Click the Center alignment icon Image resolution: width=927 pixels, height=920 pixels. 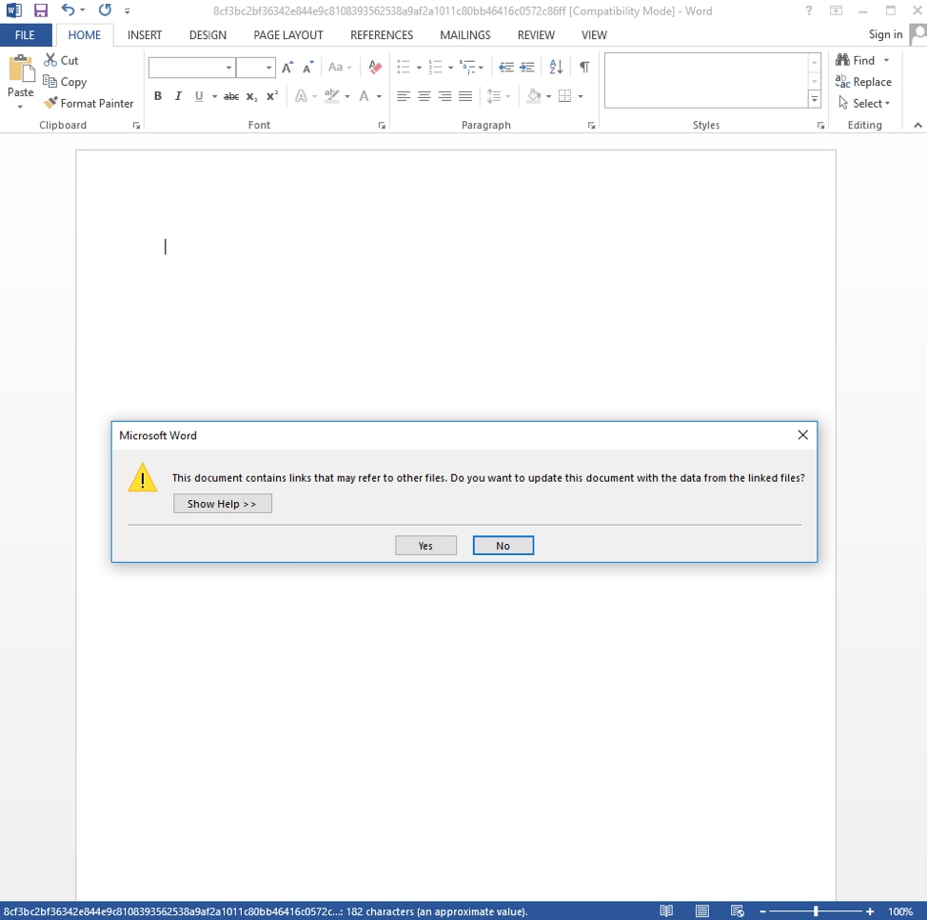point(424,96)
